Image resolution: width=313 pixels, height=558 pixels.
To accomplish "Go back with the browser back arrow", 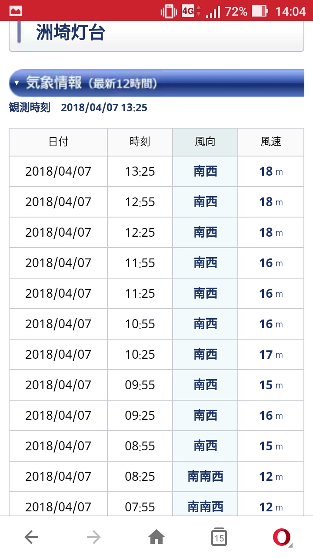I will 31,538.
